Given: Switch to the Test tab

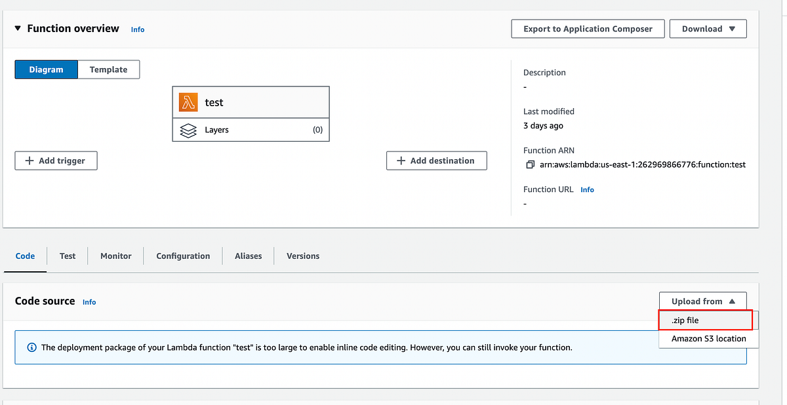Looking at the screenshot, I should 67,256.
